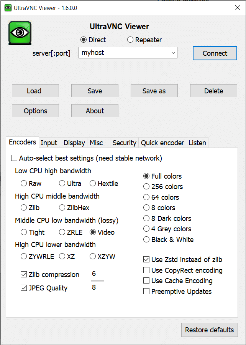Close the UltraVNC Viewer window
Screen dimensions: 246x345
pos(238,8)
